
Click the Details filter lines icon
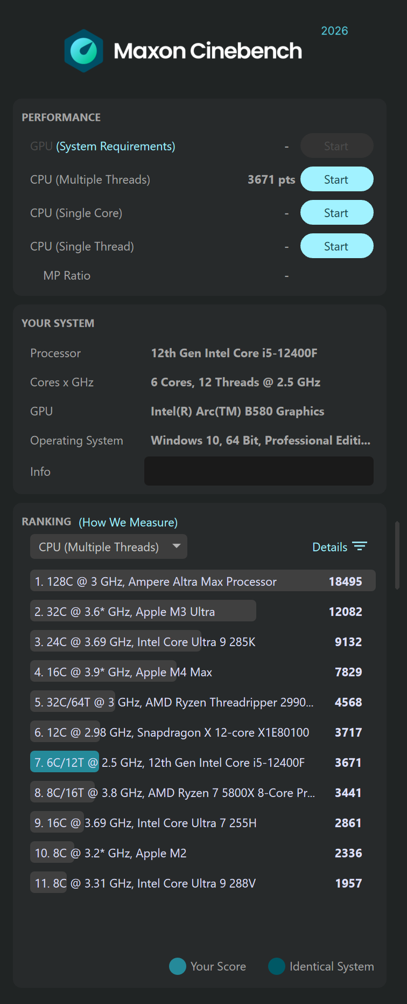tap(359, 546)
